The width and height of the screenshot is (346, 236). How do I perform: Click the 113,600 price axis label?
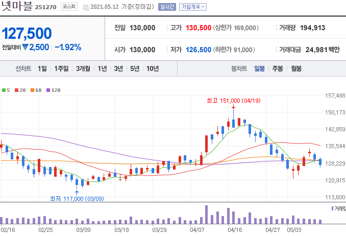335,197
